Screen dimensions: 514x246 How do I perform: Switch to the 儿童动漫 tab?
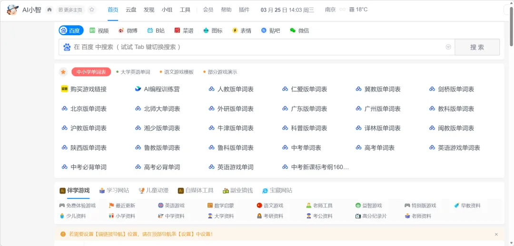[153, 190]
